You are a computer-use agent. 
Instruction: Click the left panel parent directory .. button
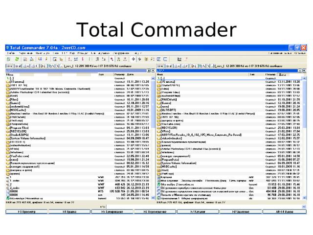(62, 66)
